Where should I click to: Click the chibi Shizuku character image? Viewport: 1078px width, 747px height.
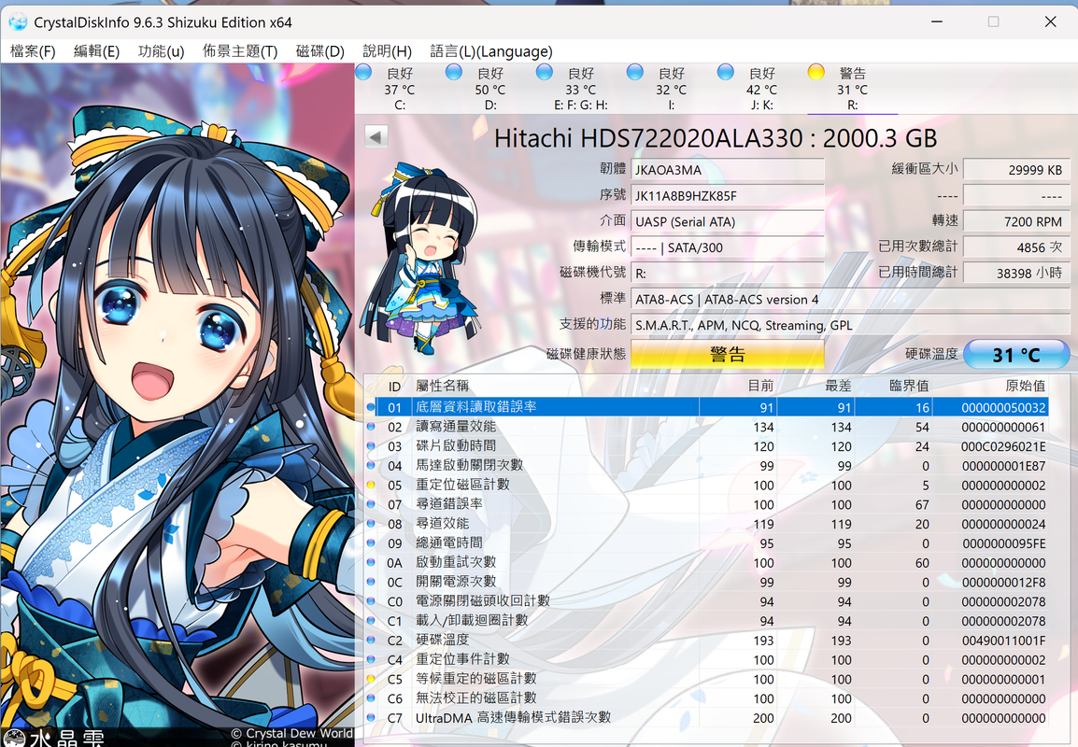(419, 258)
